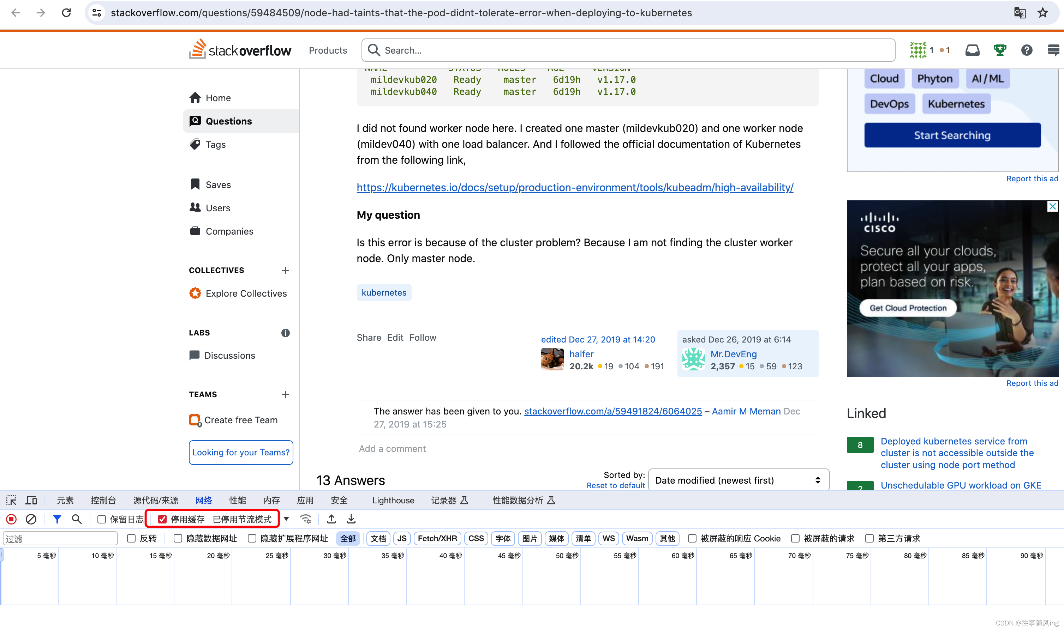
Task: Expand Collectives with the plus button
Action: pos(286,271)
